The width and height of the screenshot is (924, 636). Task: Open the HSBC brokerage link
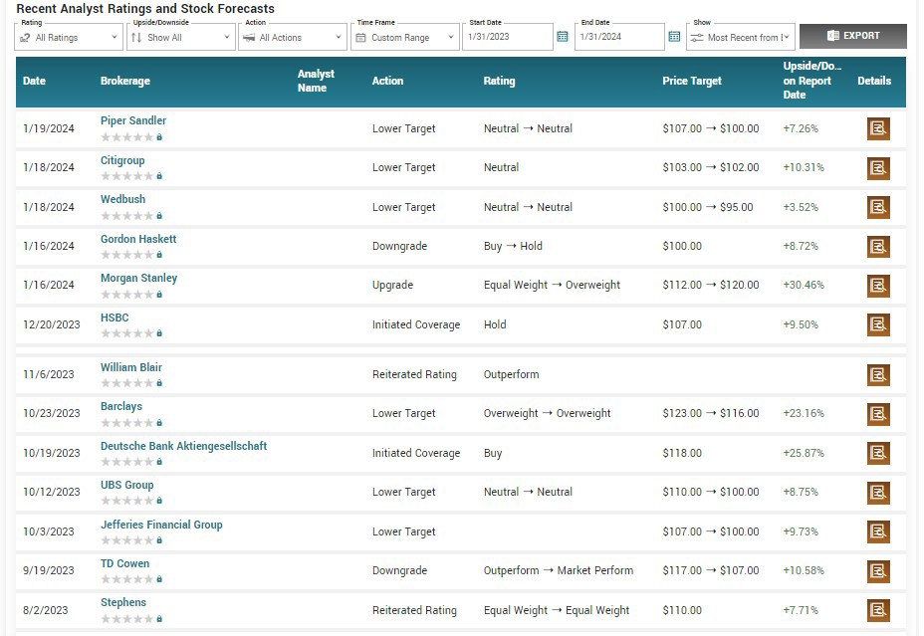[115, 318]
